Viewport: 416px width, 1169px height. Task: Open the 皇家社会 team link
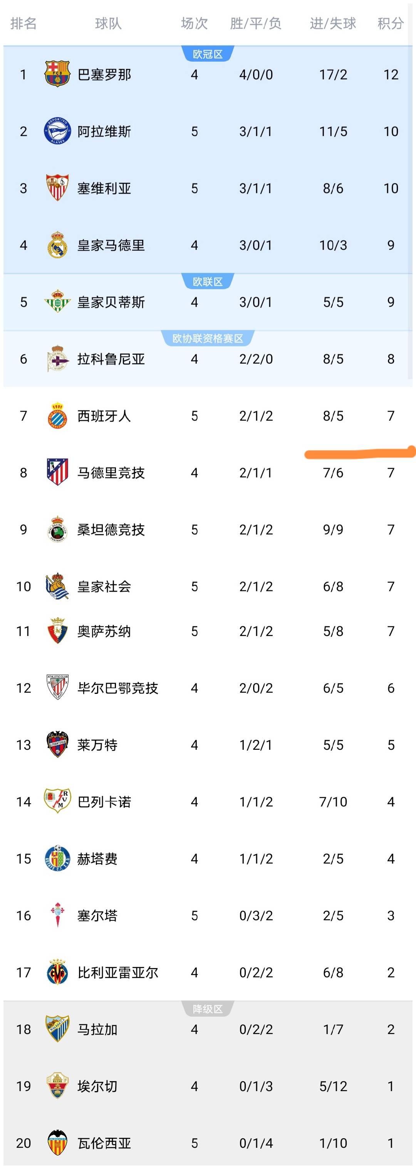tap(104, 586)
